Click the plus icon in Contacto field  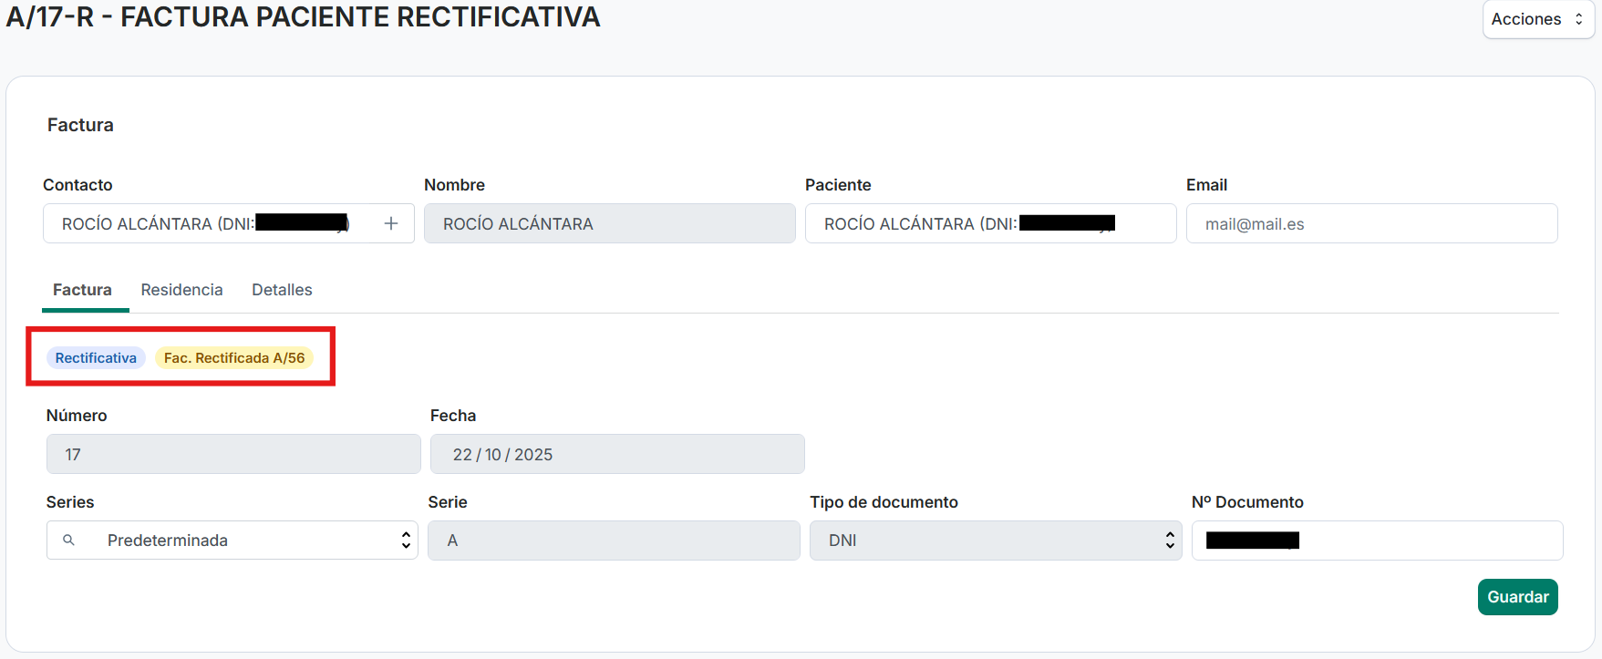pos(391,223)
